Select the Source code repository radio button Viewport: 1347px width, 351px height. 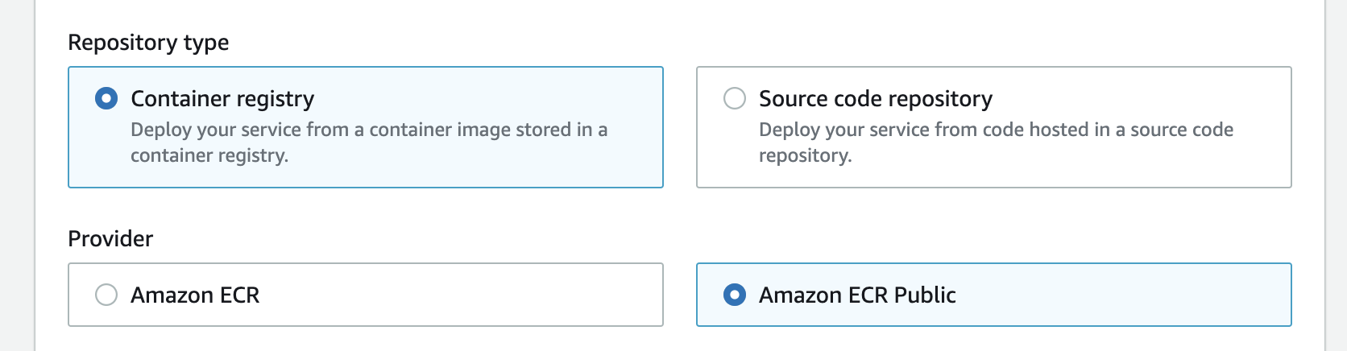coord(734,98)
